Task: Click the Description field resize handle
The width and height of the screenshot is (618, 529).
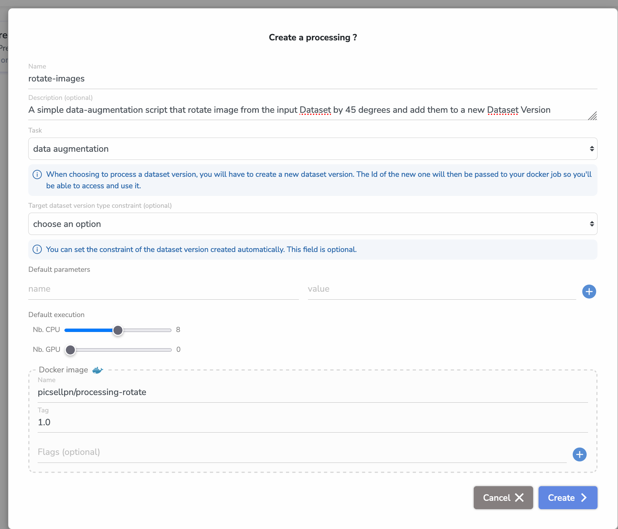Action: click(593, 116)
